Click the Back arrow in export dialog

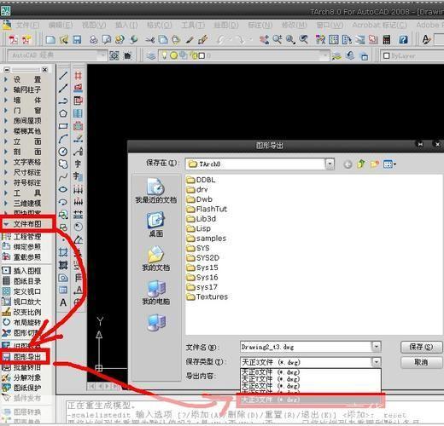point(348,164)
